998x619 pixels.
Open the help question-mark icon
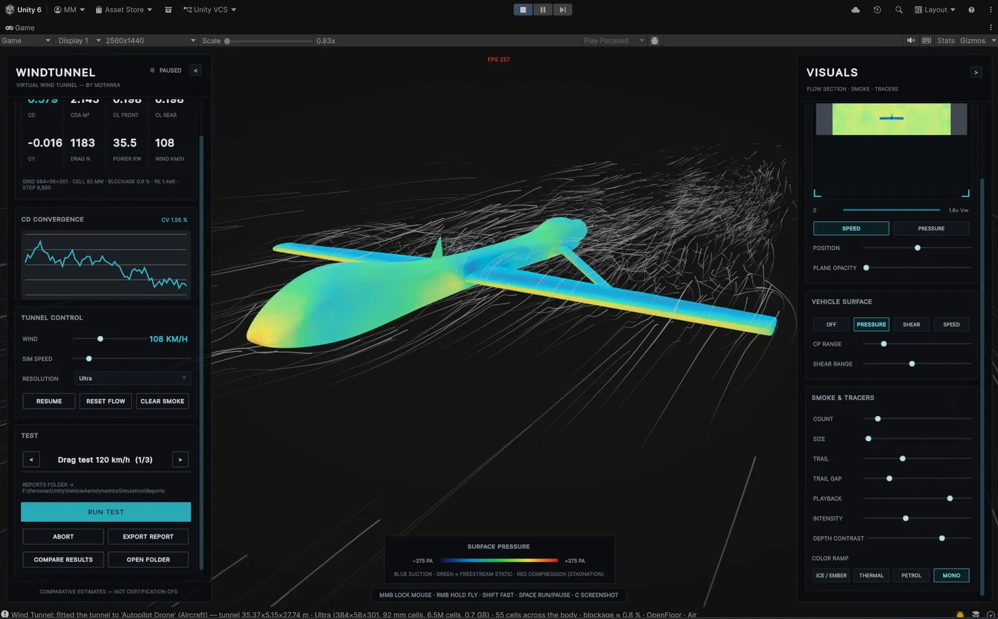click(971, 10)
